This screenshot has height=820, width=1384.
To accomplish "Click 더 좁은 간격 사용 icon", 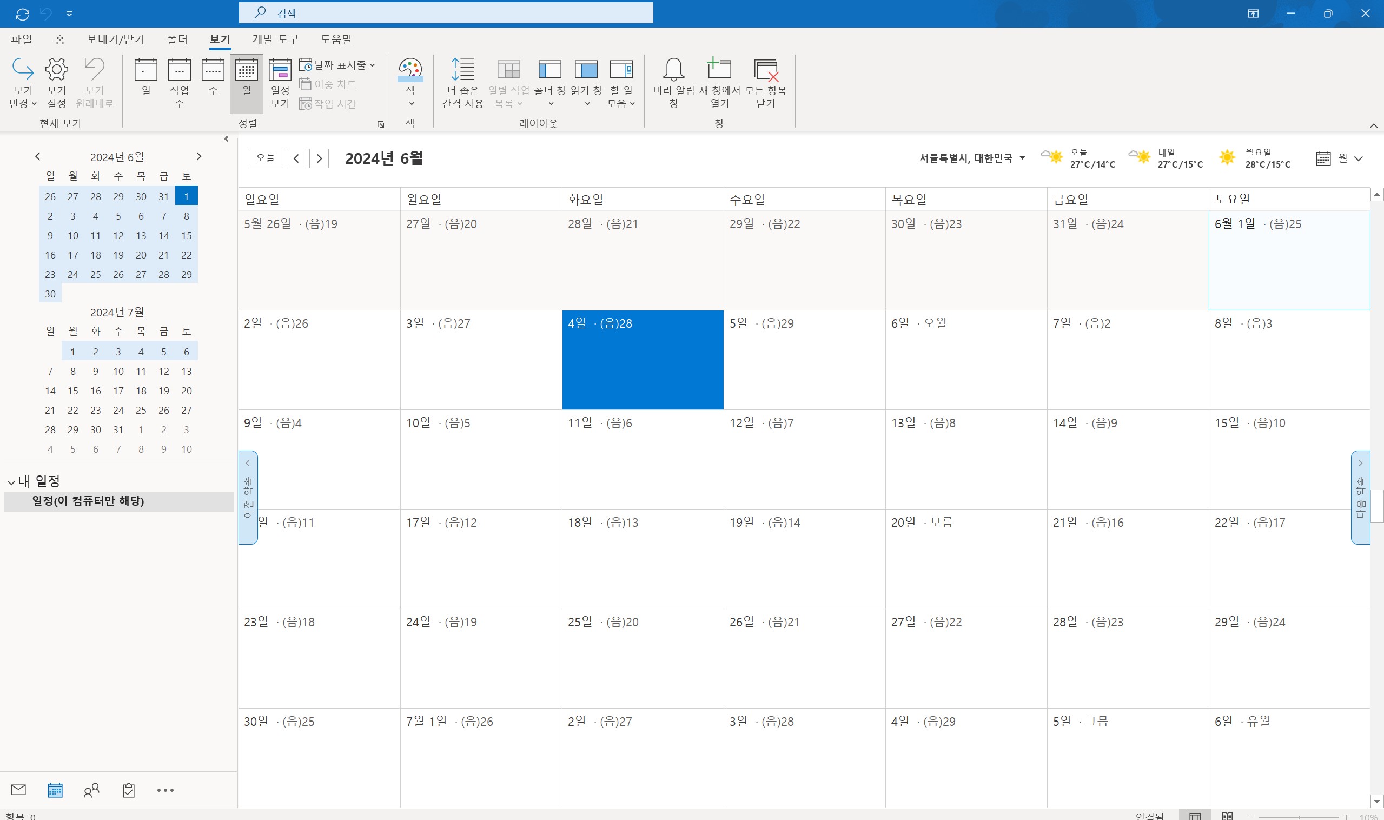I will 462,83.
